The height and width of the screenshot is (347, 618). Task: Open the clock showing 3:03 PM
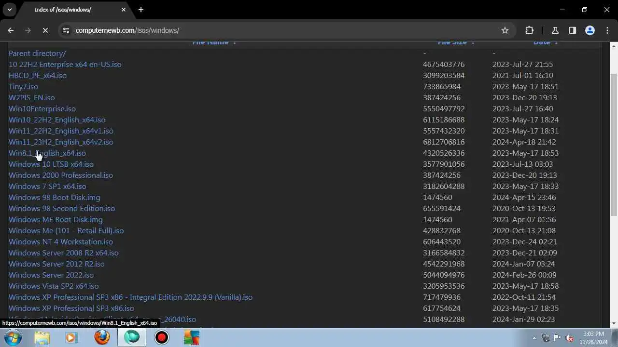[x=593, y=338]
